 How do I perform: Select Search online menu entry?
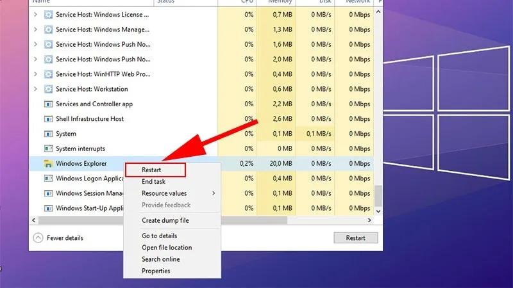click(x=172, y=259)
